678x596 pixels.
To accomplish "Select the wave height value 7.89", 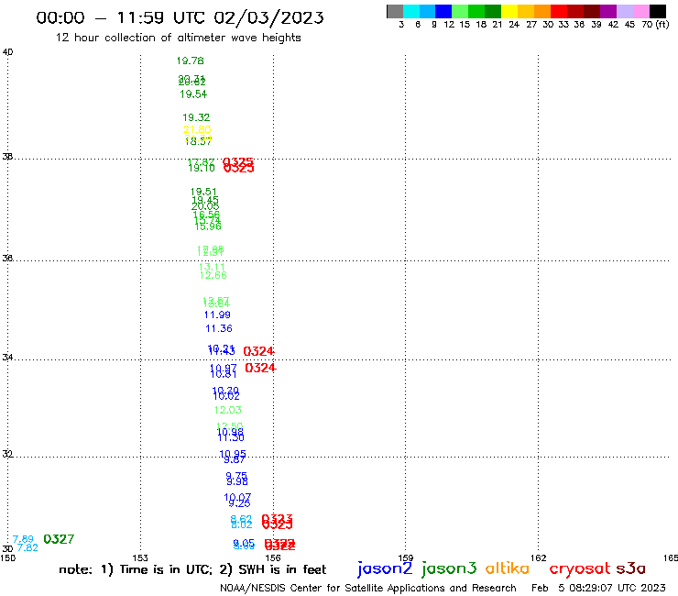I will coord(23,539).
